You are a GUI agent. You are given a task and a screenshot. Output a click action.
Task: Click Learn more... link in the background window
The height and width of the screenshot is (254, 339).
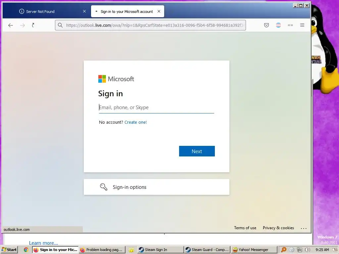pyautogui.click(x=43, y=243)
